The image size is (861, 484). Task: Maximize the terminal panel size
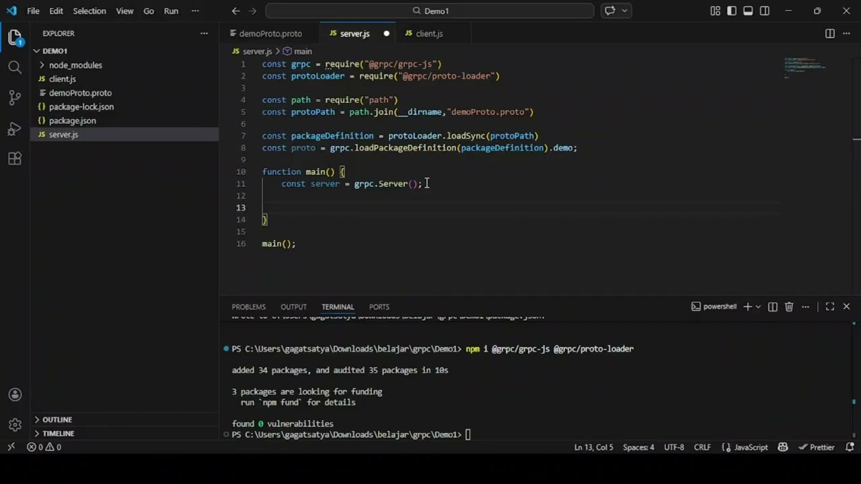830,307
